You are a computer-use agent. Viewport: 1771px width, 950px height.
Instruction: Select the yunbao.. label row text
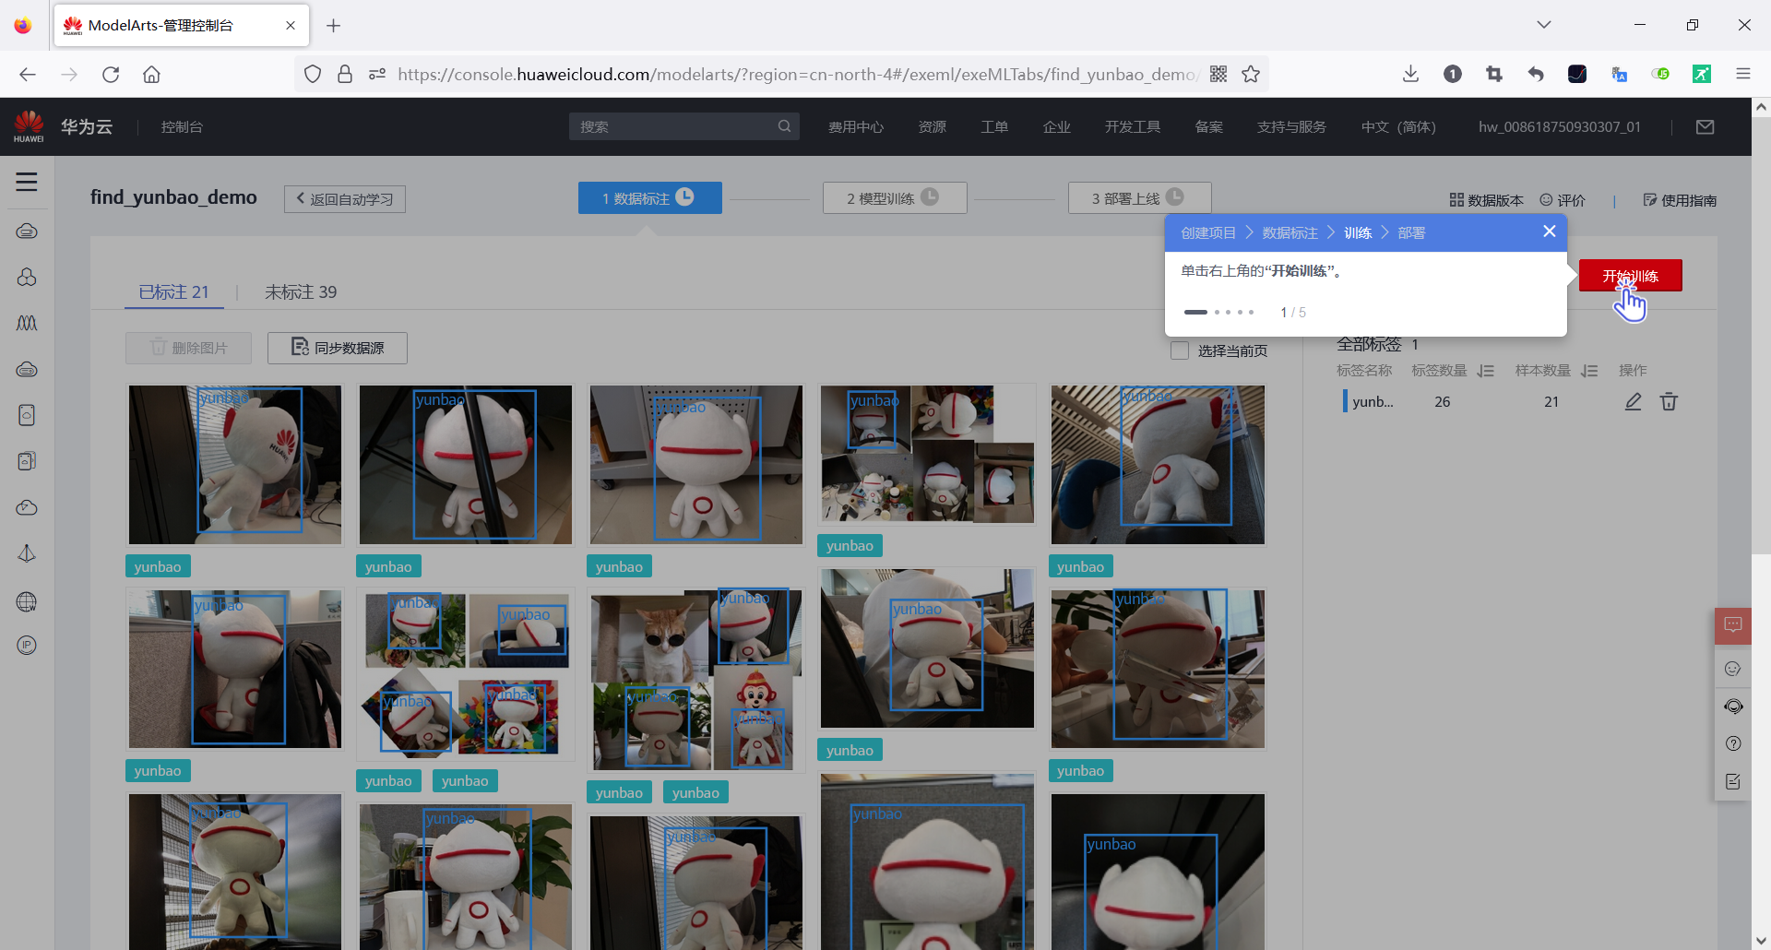(x=1373, y=402)
